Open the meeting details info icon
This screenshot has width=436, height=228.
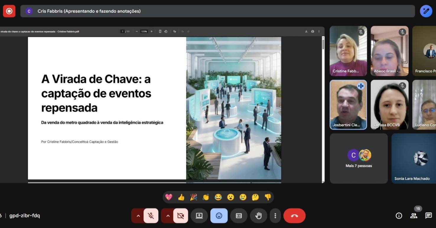click(398, 216)
